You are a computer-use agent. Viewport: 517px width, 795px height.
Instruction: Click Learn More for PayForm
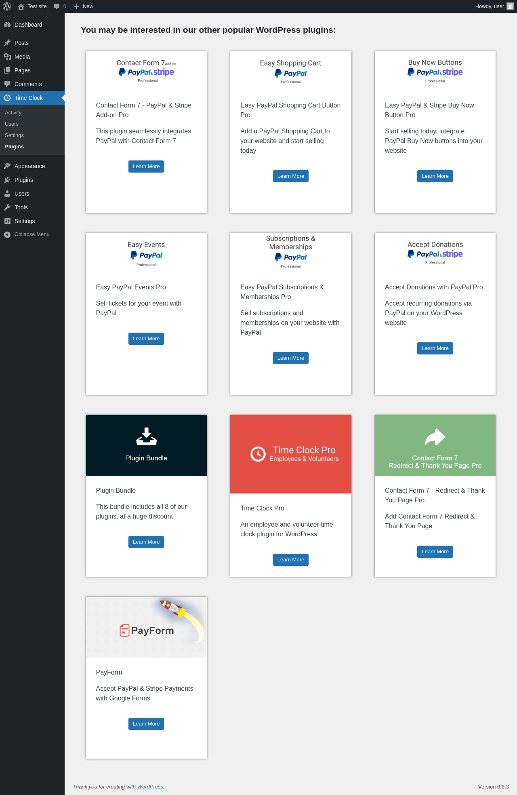(x=146, y=724)
